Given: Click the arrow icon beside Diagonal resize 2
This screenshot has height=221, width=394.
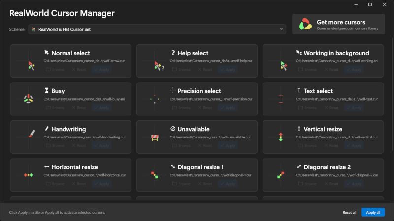Looking at the screenshot, I should pos(299,166).
